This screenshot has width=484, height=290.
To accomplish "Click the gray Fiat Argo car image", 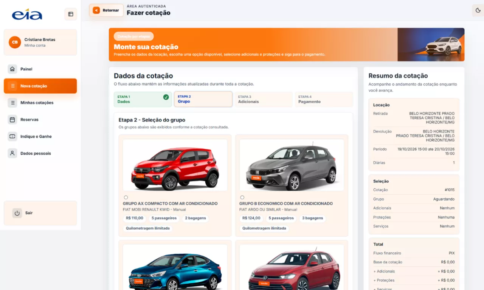I will [292, 165].
